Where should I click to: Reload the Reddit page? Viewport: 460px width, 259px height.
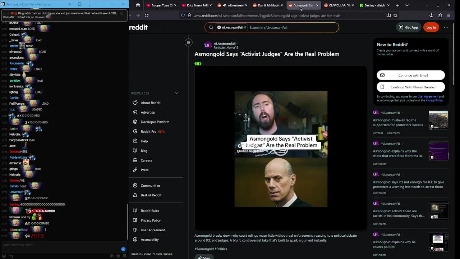[147, 15]
